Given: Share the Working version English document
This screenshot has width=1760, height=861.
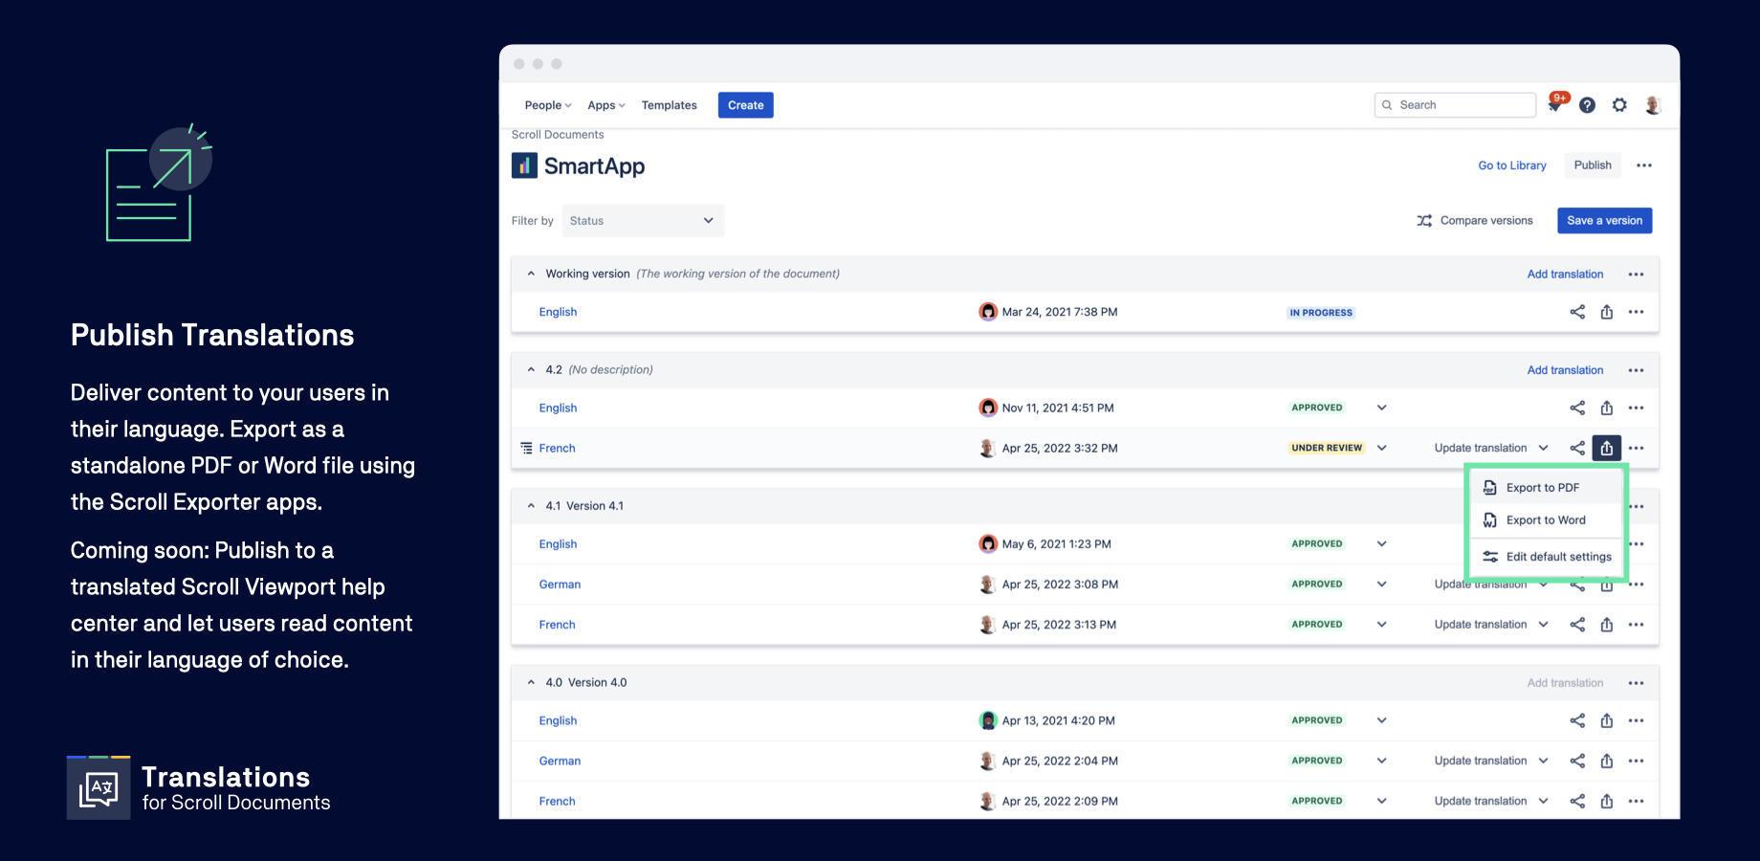Looking at the screenshot, I should coord(1577,312).
